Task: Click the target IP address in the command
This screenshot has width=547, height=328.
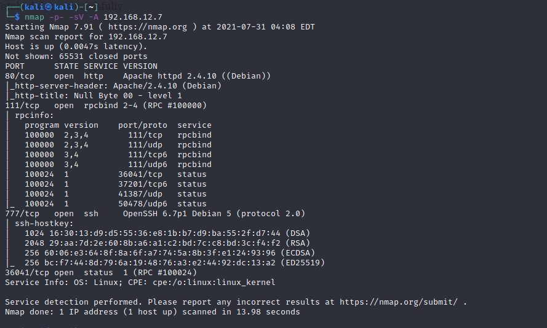Action: click(x=135, y=17)
